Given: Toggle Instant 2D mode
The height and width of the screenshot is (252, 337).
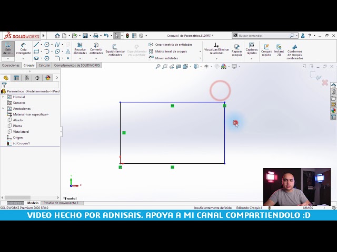Looking at the screenshot, I should pos(279,50).
